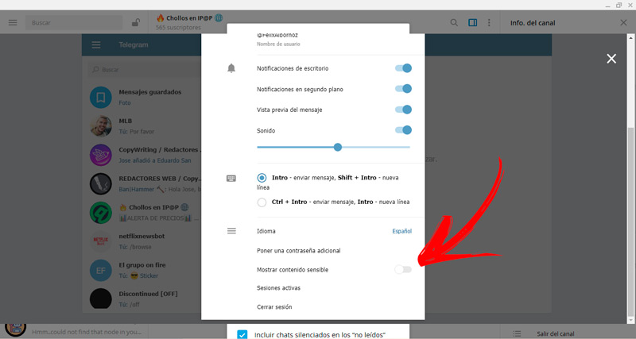Close the Info. del canal panel
The height and width of the screenshot is (339, 636).
point(623,23)
